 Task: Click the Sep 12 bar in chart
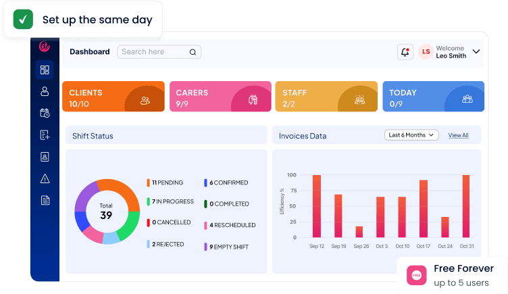coord(317,206)
